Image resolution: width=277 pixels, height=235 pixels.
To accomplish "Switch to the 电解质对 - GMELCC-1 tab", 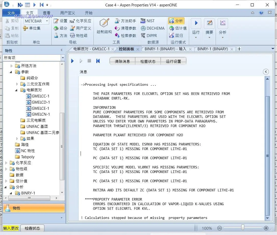I will tap(91, 49).
